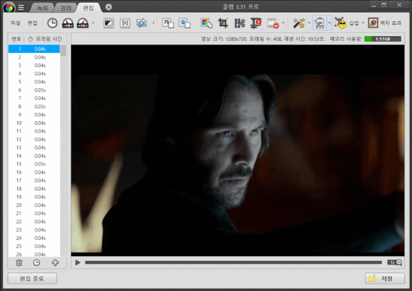Open the 삽입 dropdown arrow
This screenshot has height=291, width=412.
[x=363, y=23]
